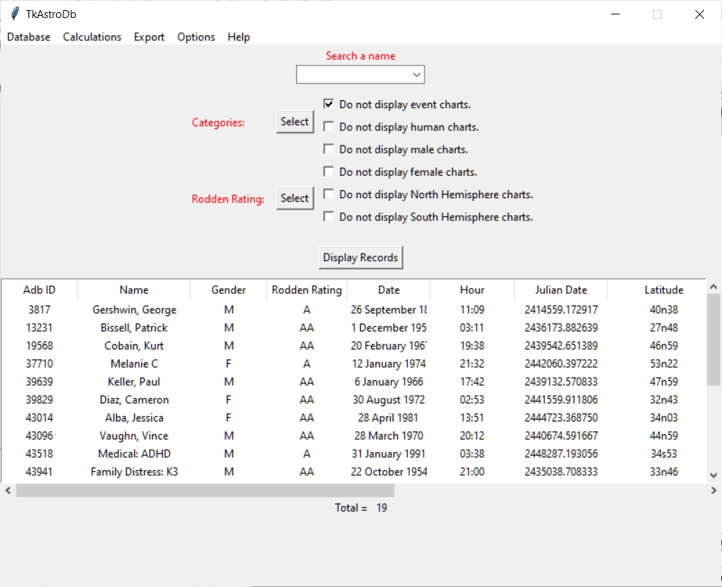This screenshot has width=722, height=587.
Task: Select the Medical: ADHD record
Action: click(354, 453)
